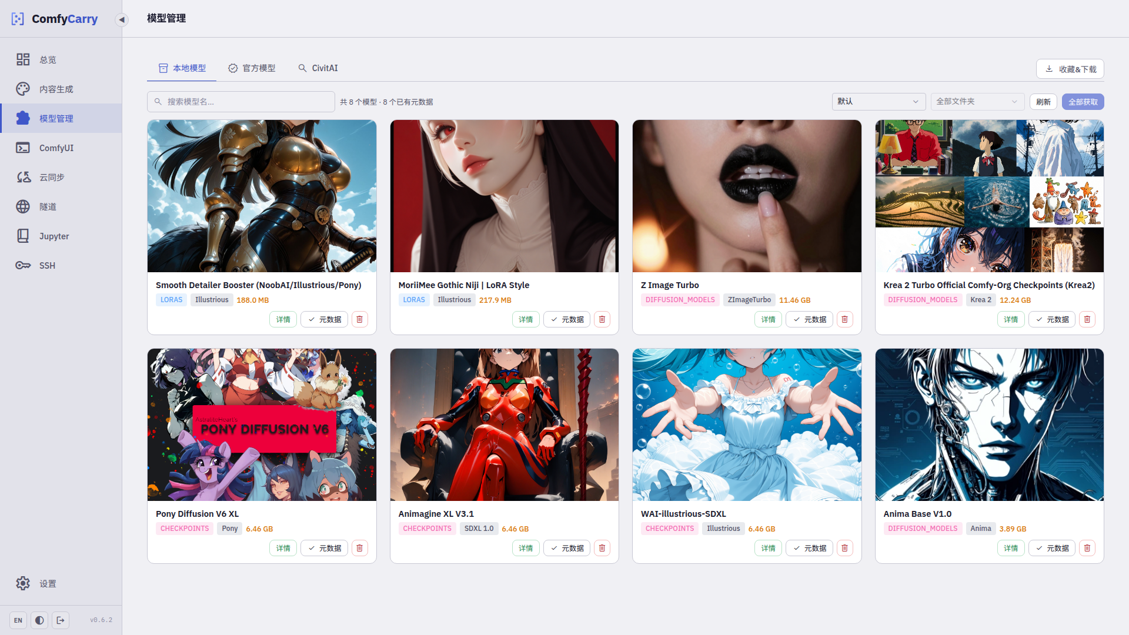This screenshot has height=635, width=1129.
Task: Open 元数据 for Smooth Detailer Booster
Action: (325, 319)
